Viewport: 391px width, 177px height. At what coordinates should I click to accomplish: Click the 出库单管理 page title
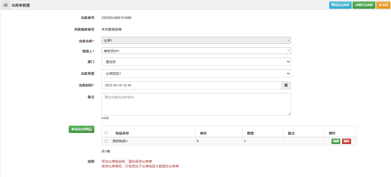pos(21,5)
